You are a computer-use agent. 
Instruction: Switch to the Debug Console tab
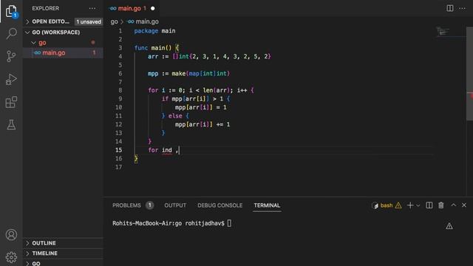(x=220, y=205)
